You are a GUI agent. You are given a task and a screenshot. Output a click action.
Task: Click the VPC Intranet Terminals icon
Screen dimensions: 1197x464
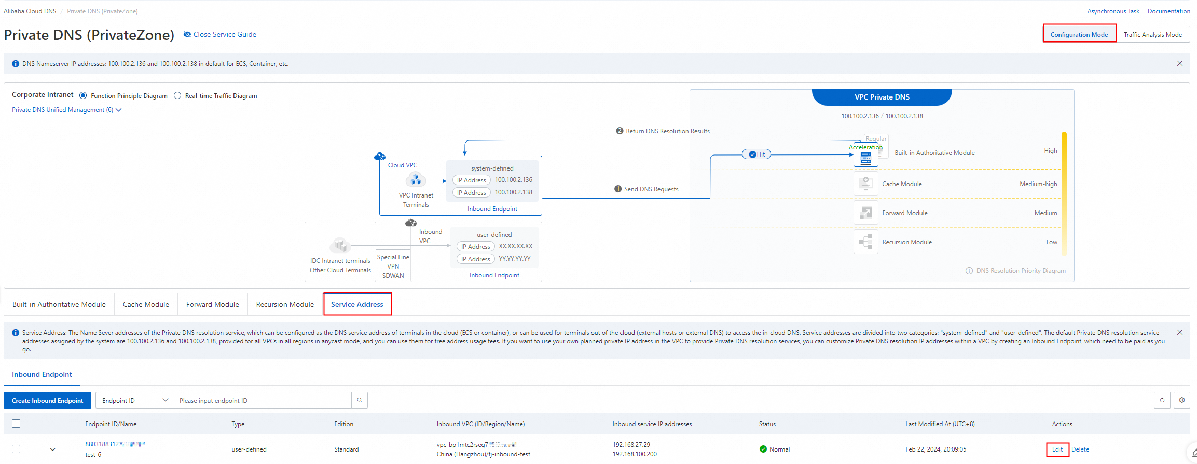416,180
